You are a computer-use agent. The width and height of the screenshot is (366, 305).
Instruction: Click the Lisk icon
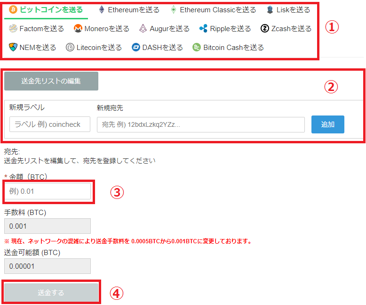click(270, 9)
